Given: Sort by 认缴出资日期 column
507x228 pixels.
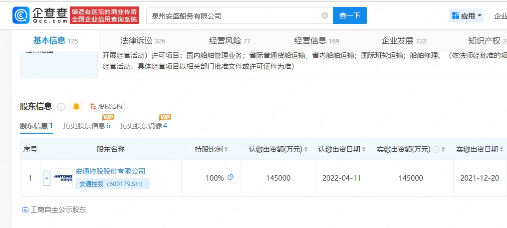Looking at the screenshot, I should (364, 149).
